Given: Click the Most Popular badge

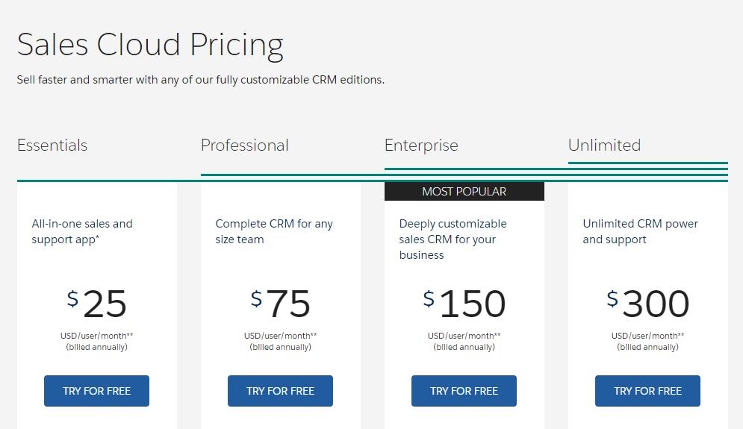Looking at the screenshot, I should pyautogui.click(x=464, y=192).
